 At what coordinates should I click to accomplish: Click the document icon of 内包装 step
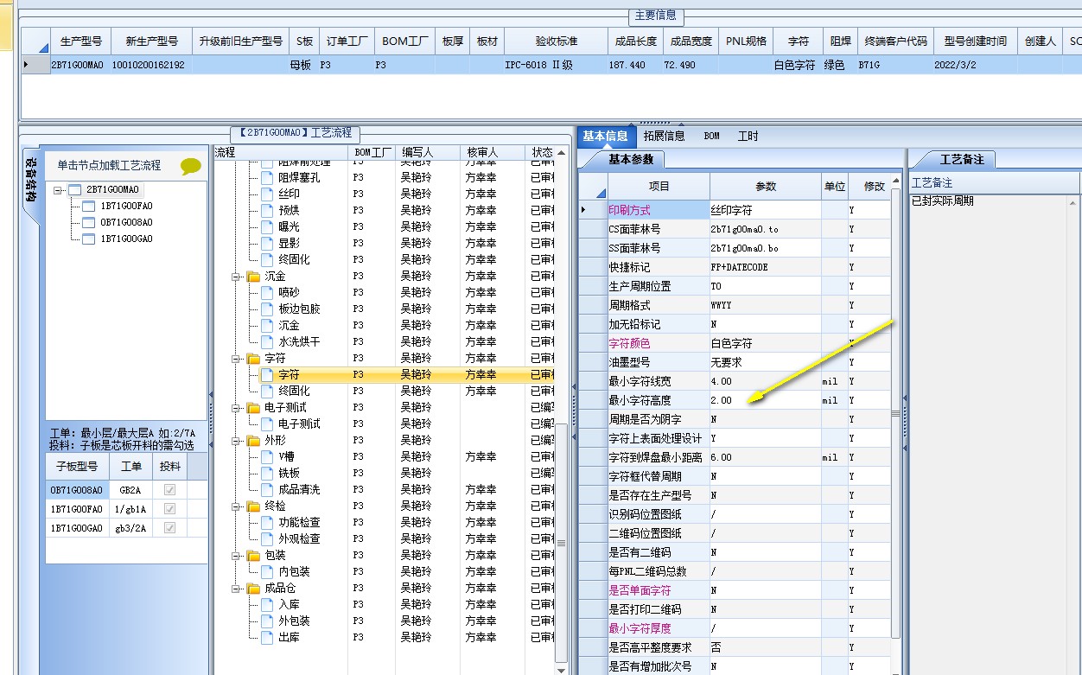pos(267,571)
